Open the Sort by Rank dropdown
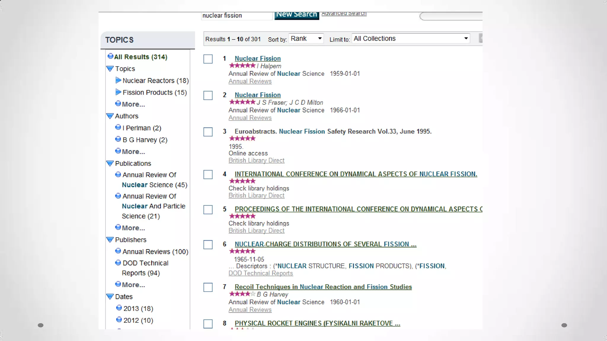The width and height of the screenshot is (607, 341). tap(306, 38)
